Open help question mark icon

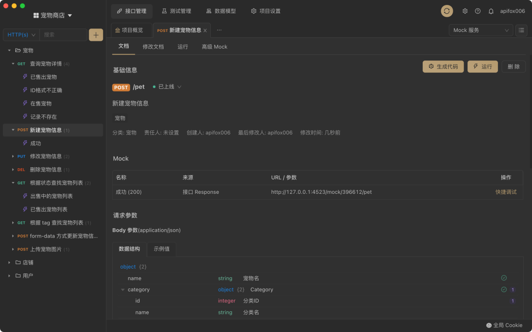click(x=478, y=11)
